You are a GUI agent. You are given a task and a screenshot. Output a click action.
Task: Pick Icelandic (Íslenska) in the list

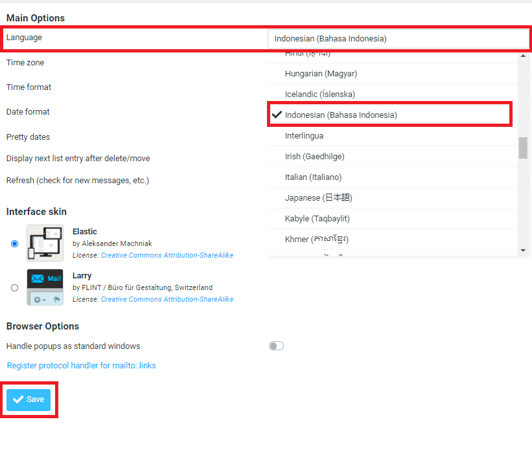320,95
